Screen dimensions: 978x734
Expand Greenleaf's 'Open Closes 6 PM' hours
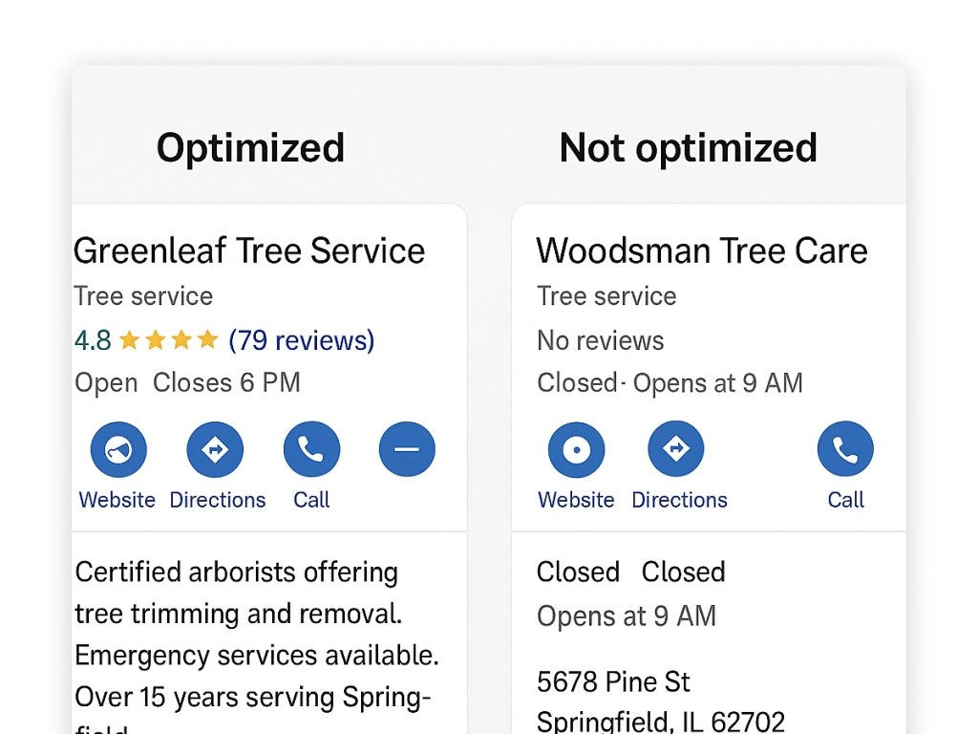point(187,383)
